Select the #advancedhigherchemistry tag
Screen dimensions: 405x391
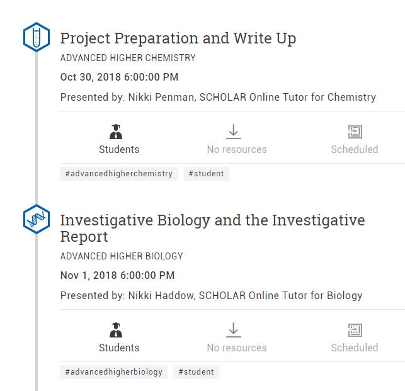pyautogui.click(x=119, y=174)
